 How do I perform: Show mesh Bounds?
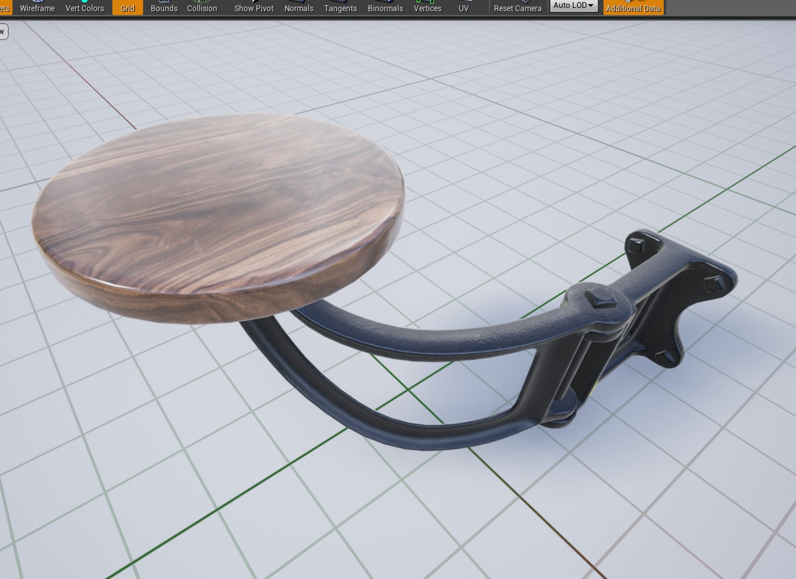tap(164, 8)
